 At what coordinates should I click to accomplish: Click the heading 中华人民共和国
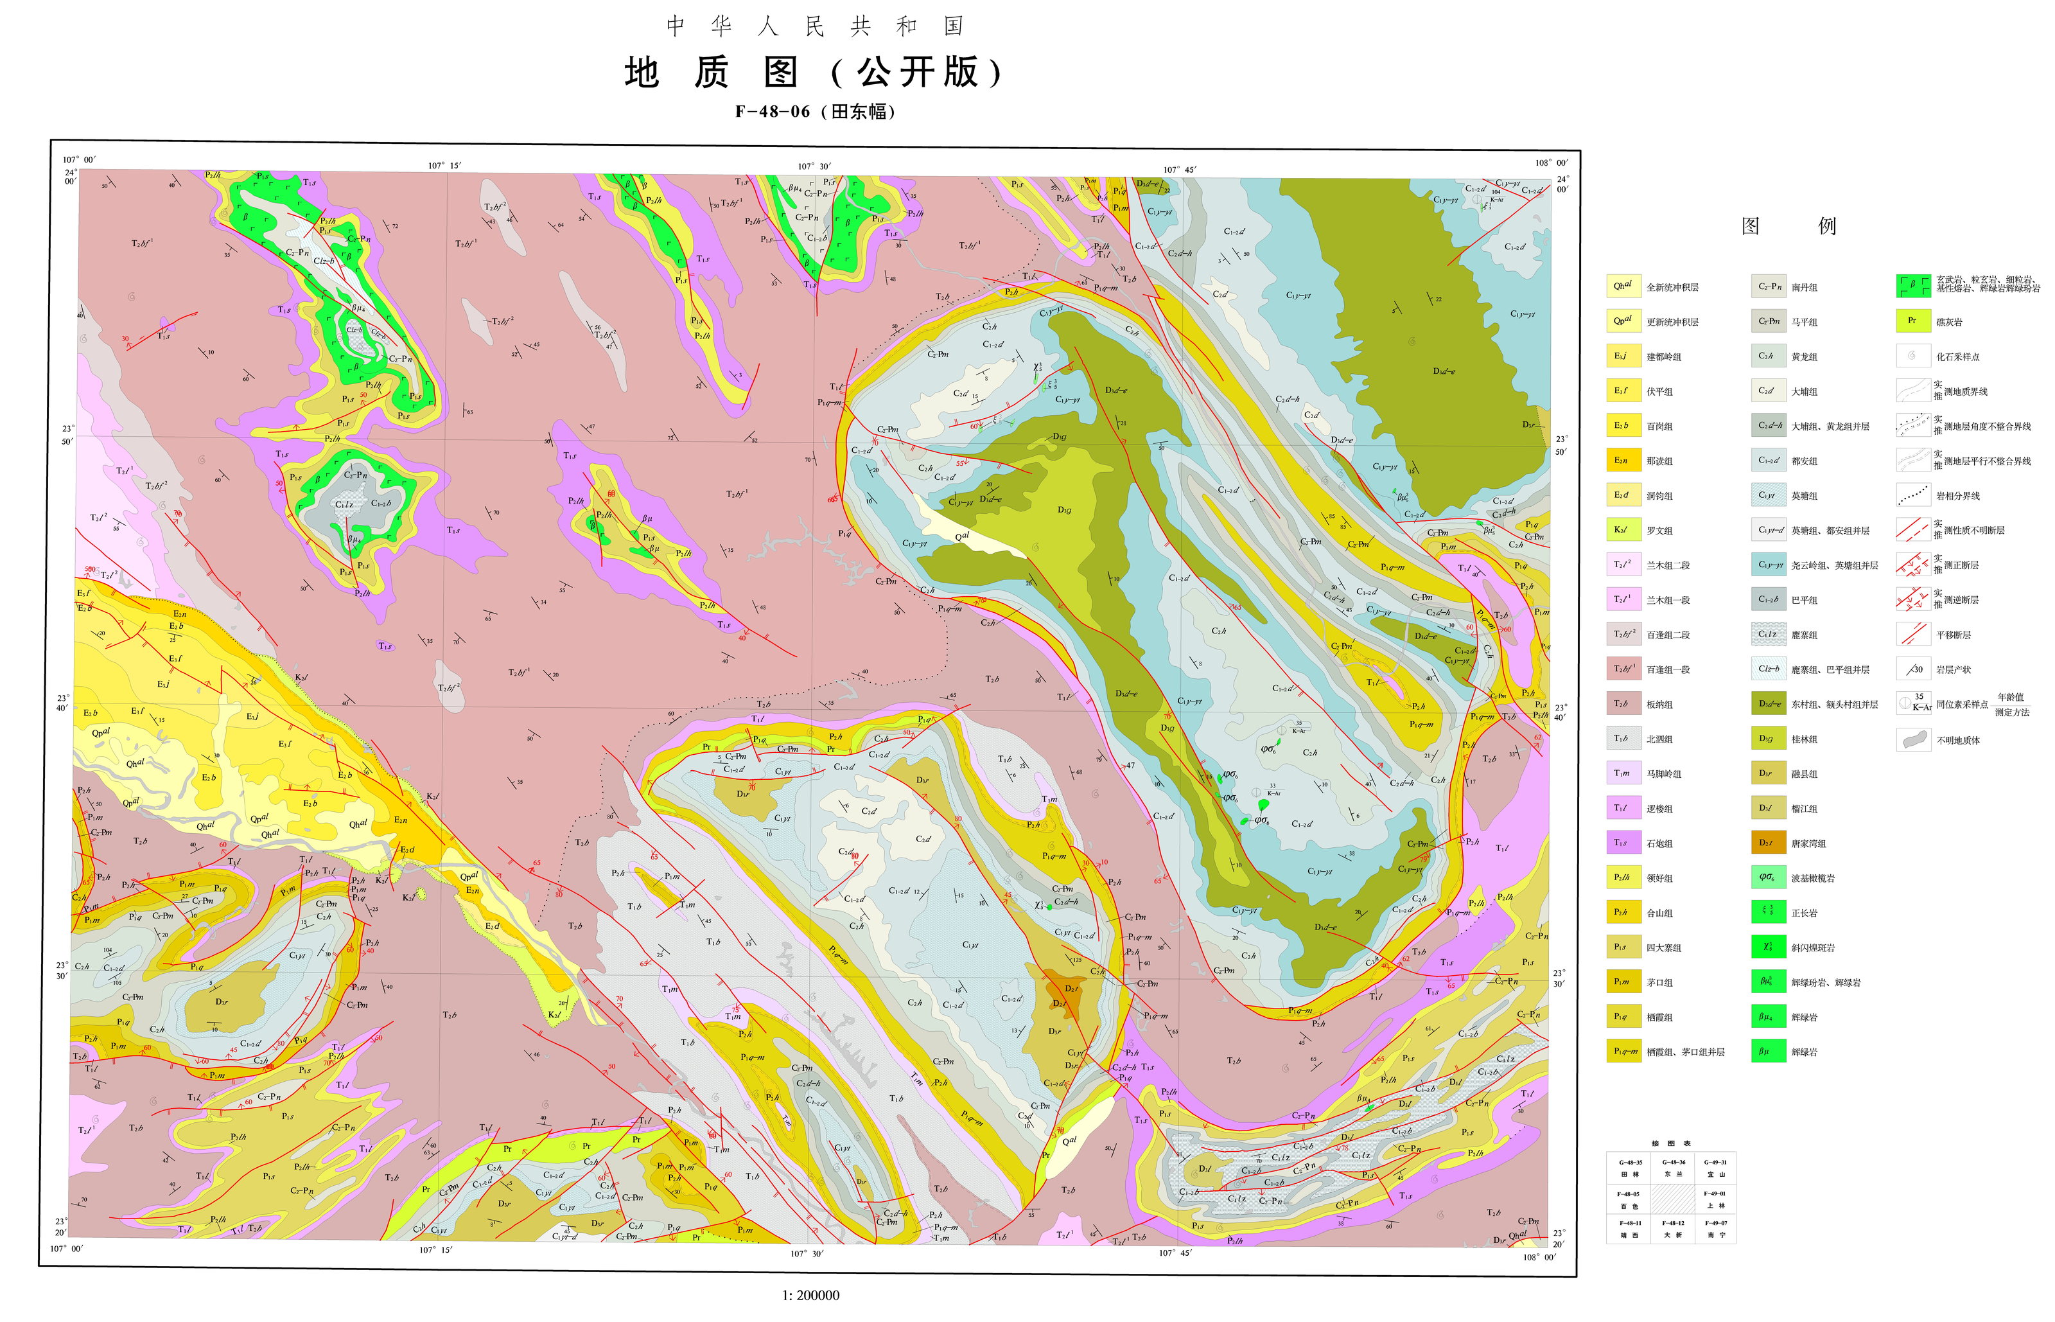(815, 26)
